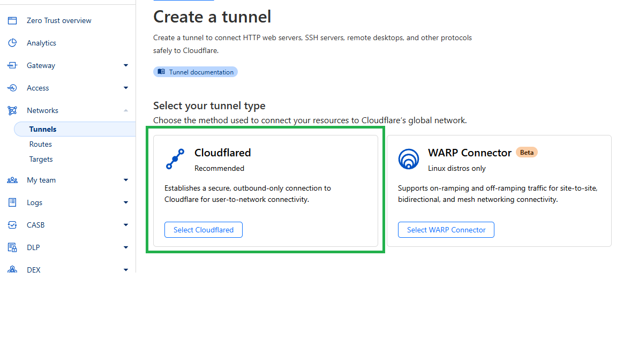Viewport: 631px width, 347px height.
Task: Expand the My team menu arrow
Action: click(126, 180)
